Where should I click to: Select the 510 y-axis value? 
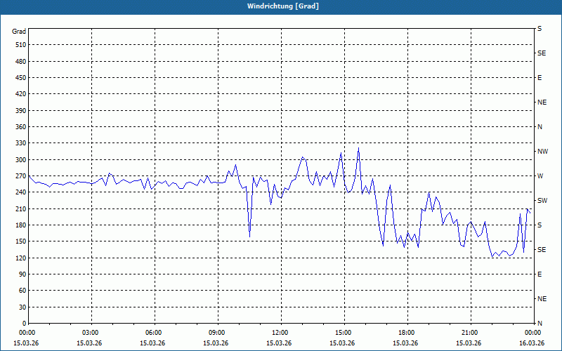[x=20, y=45]
